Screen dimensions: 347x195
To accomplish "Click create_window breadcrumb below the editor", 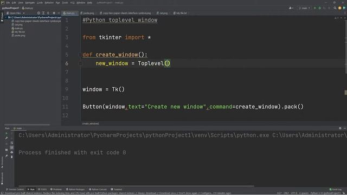I will pyautogui.click(x=91, y=123).
